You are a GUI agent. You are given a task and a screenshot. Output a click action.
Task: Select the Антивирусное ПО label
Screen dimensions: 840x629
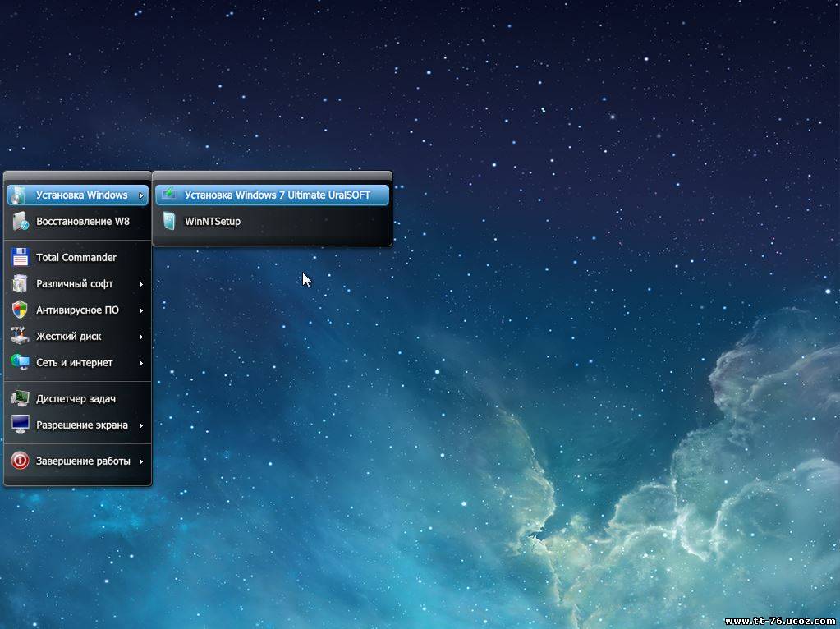[x=77, y=310]
